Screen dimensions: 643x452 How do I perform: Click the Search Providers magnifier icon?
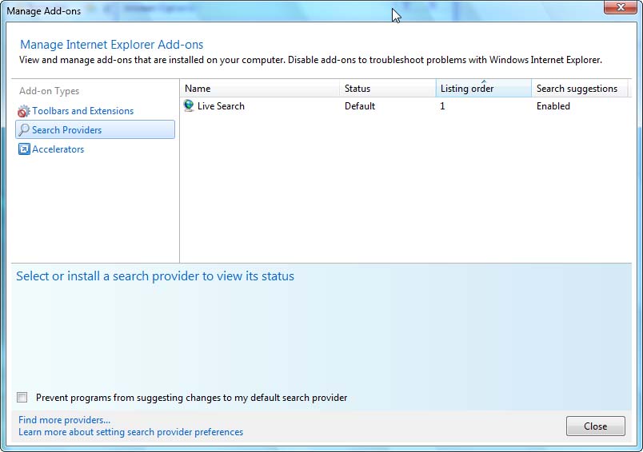24,130
